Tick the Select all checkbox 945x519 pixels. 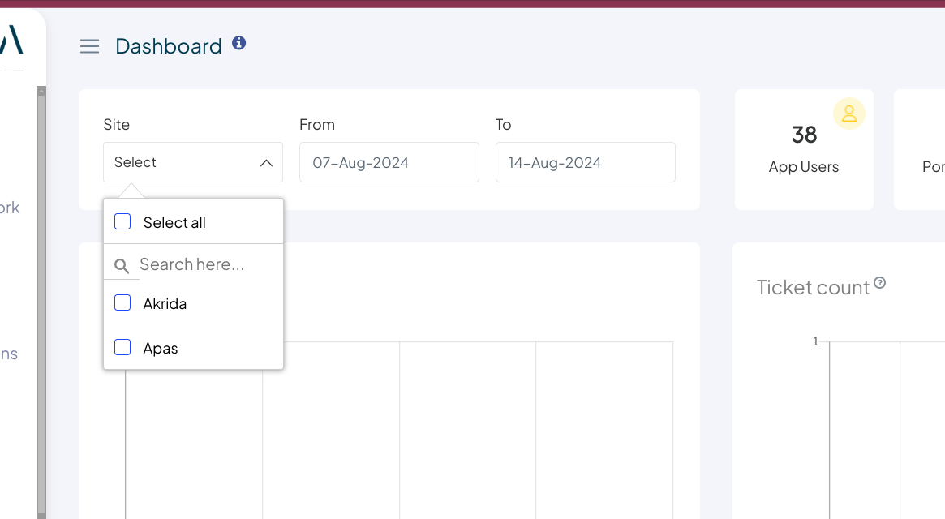click(122, 221)
